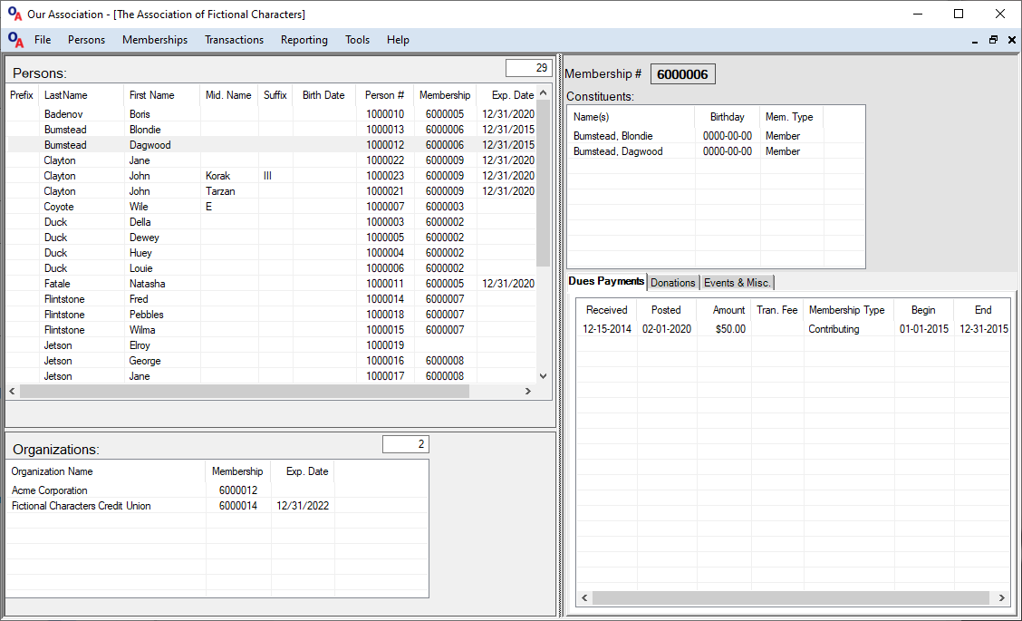This screenshot has height=621, width=1022.
Task: Click the Persons count field showing 29
Action: click(528, 68)
